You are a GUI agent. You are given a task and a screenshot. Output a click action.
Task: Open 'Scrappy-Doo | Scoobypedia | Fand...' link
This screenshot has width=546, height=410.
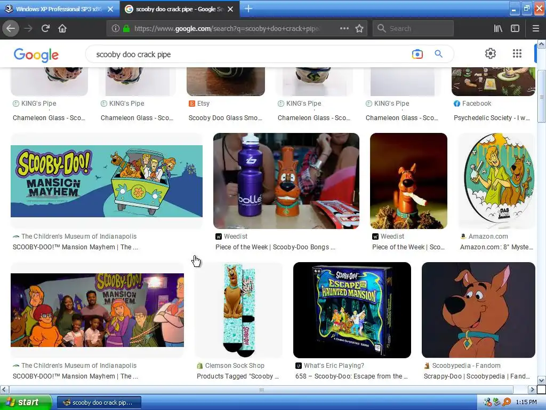[477, 376]
